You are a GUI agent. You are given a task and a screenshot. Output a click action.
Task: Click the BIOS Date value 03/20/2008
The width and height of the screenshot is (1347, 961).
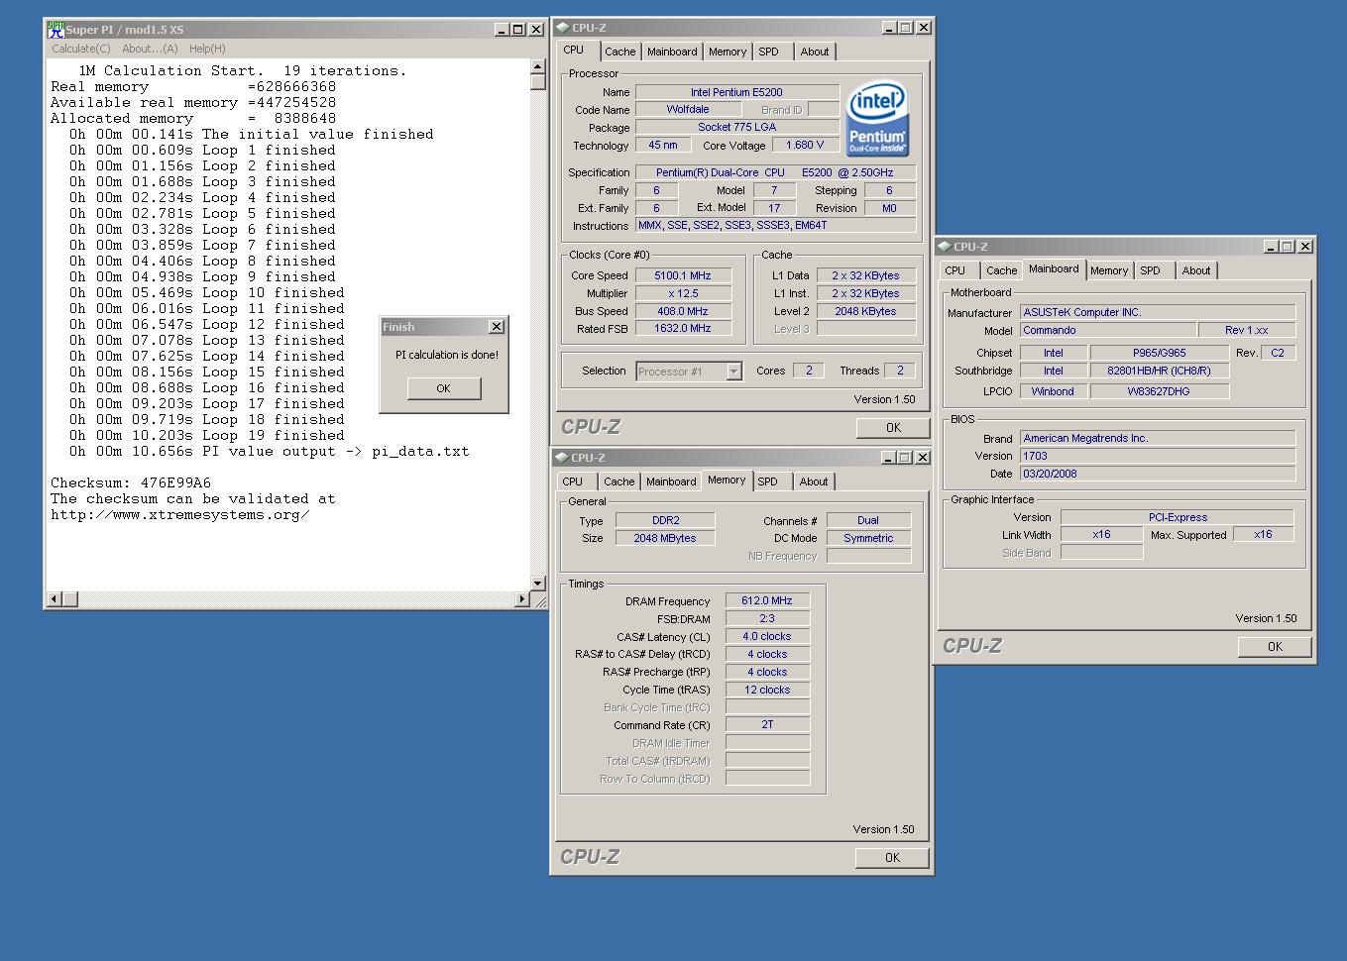coord(1158,474)
